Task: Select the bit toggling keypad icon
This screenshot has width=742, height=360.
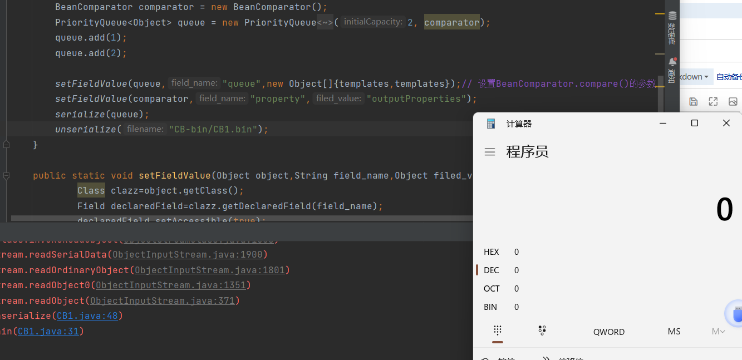Action: [542, 331]
